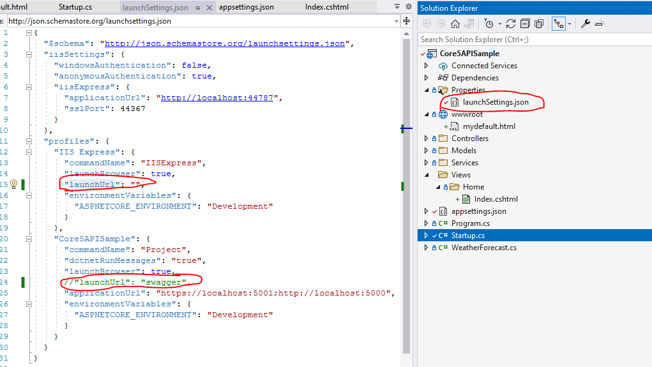The height and width of the screenshot is (367, 652).
Task: Select the Core5APISample project node
Action: 469,54
